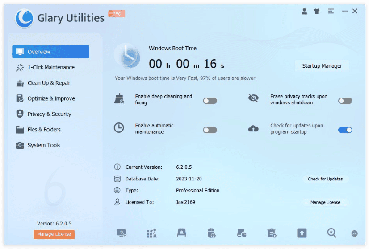Open the main menu hamburger icon

331,11
